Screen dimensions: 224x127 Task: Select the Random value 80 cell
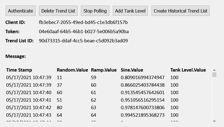pos(59,108)
